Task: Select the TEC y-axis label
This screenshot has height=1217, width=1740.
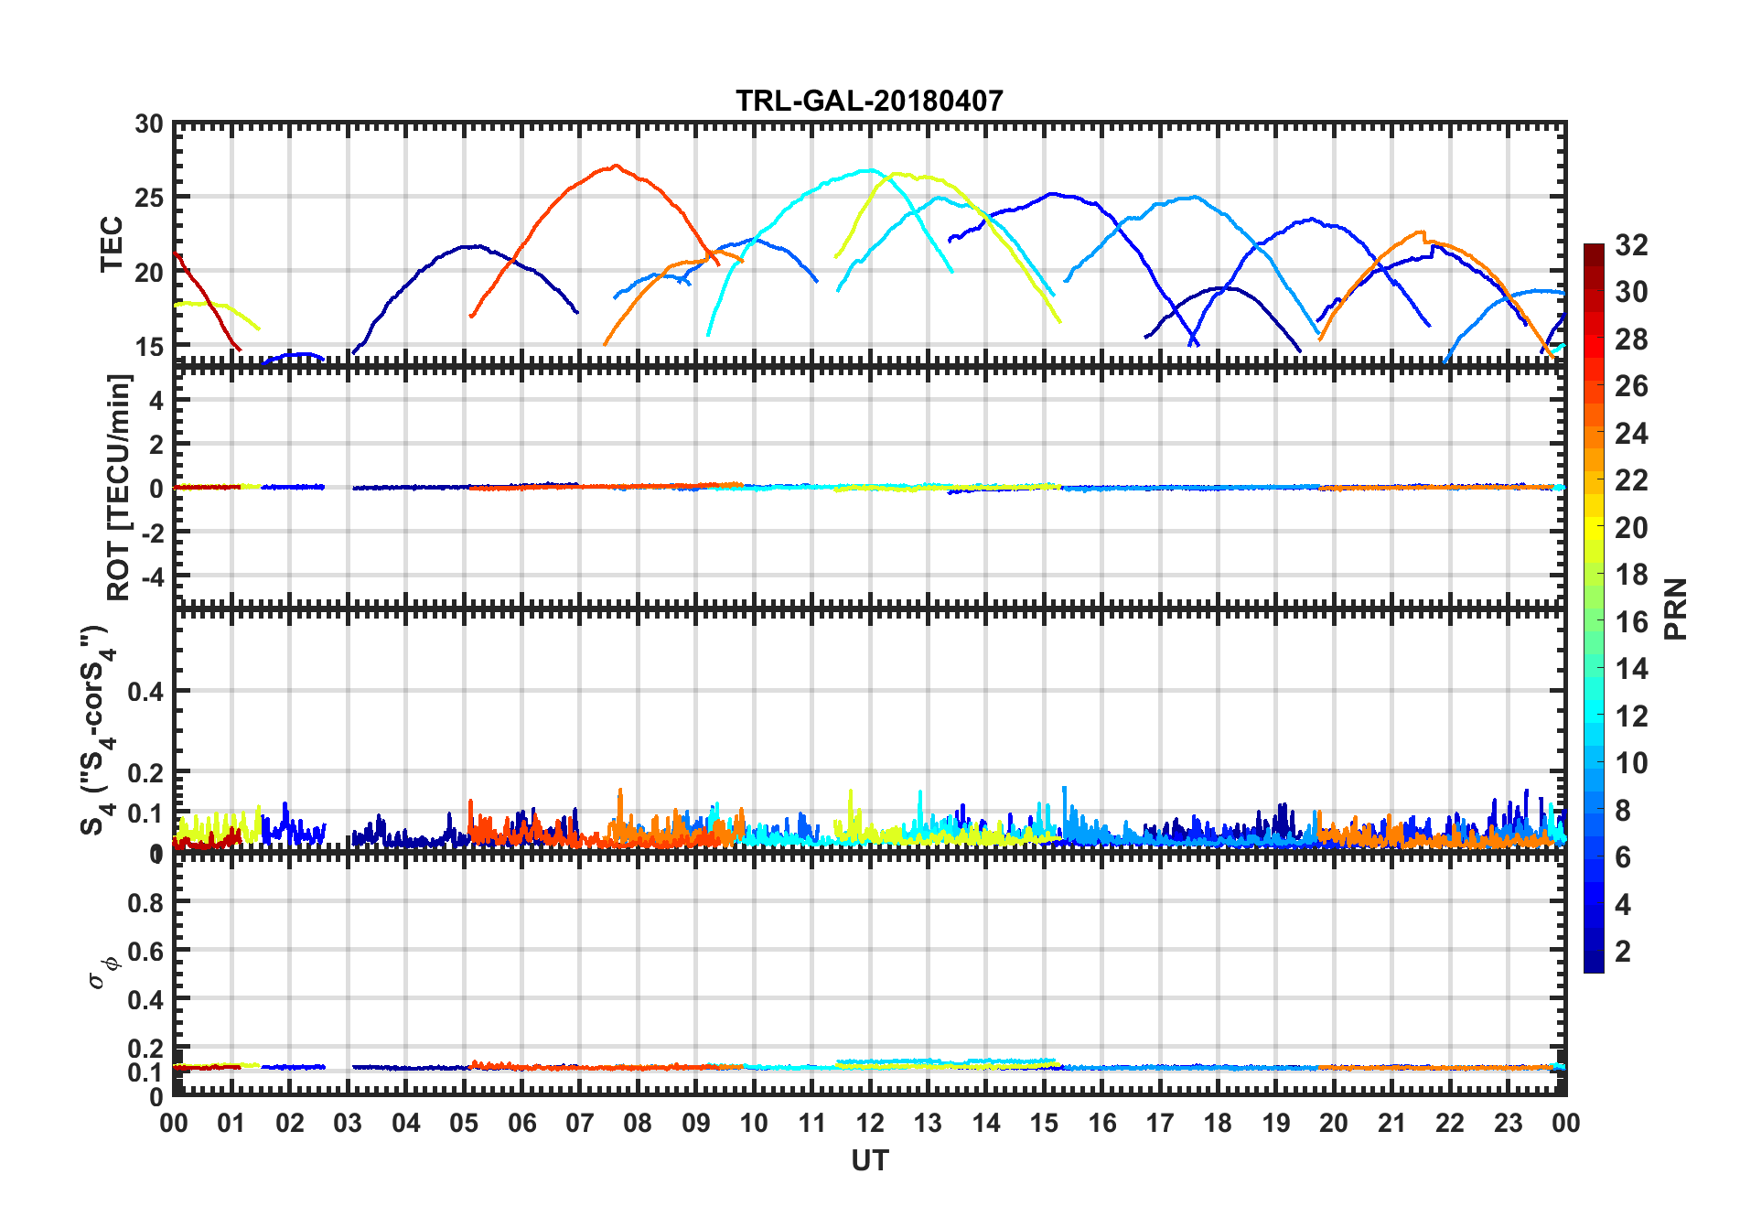Action: [112, 244]
